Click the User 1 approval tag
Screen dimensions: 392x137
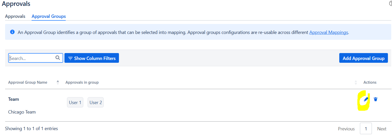[x=75, y=103]
